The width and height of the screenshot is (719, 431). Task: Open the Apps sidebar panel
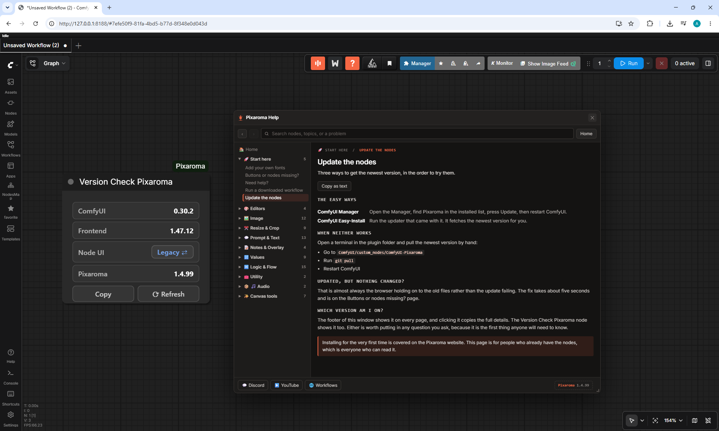pyautogui.click(x=10, y=170)
